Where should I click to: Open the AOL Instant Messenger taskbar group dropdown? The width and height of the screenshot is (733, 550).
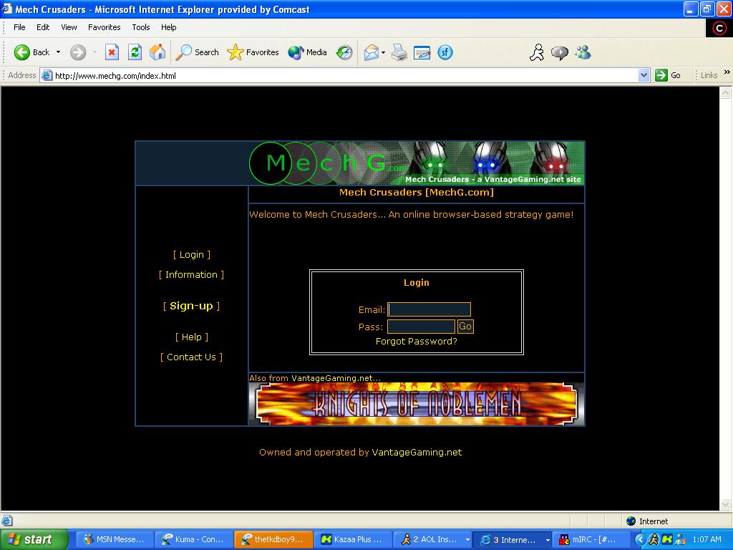(x=467, y=540)
